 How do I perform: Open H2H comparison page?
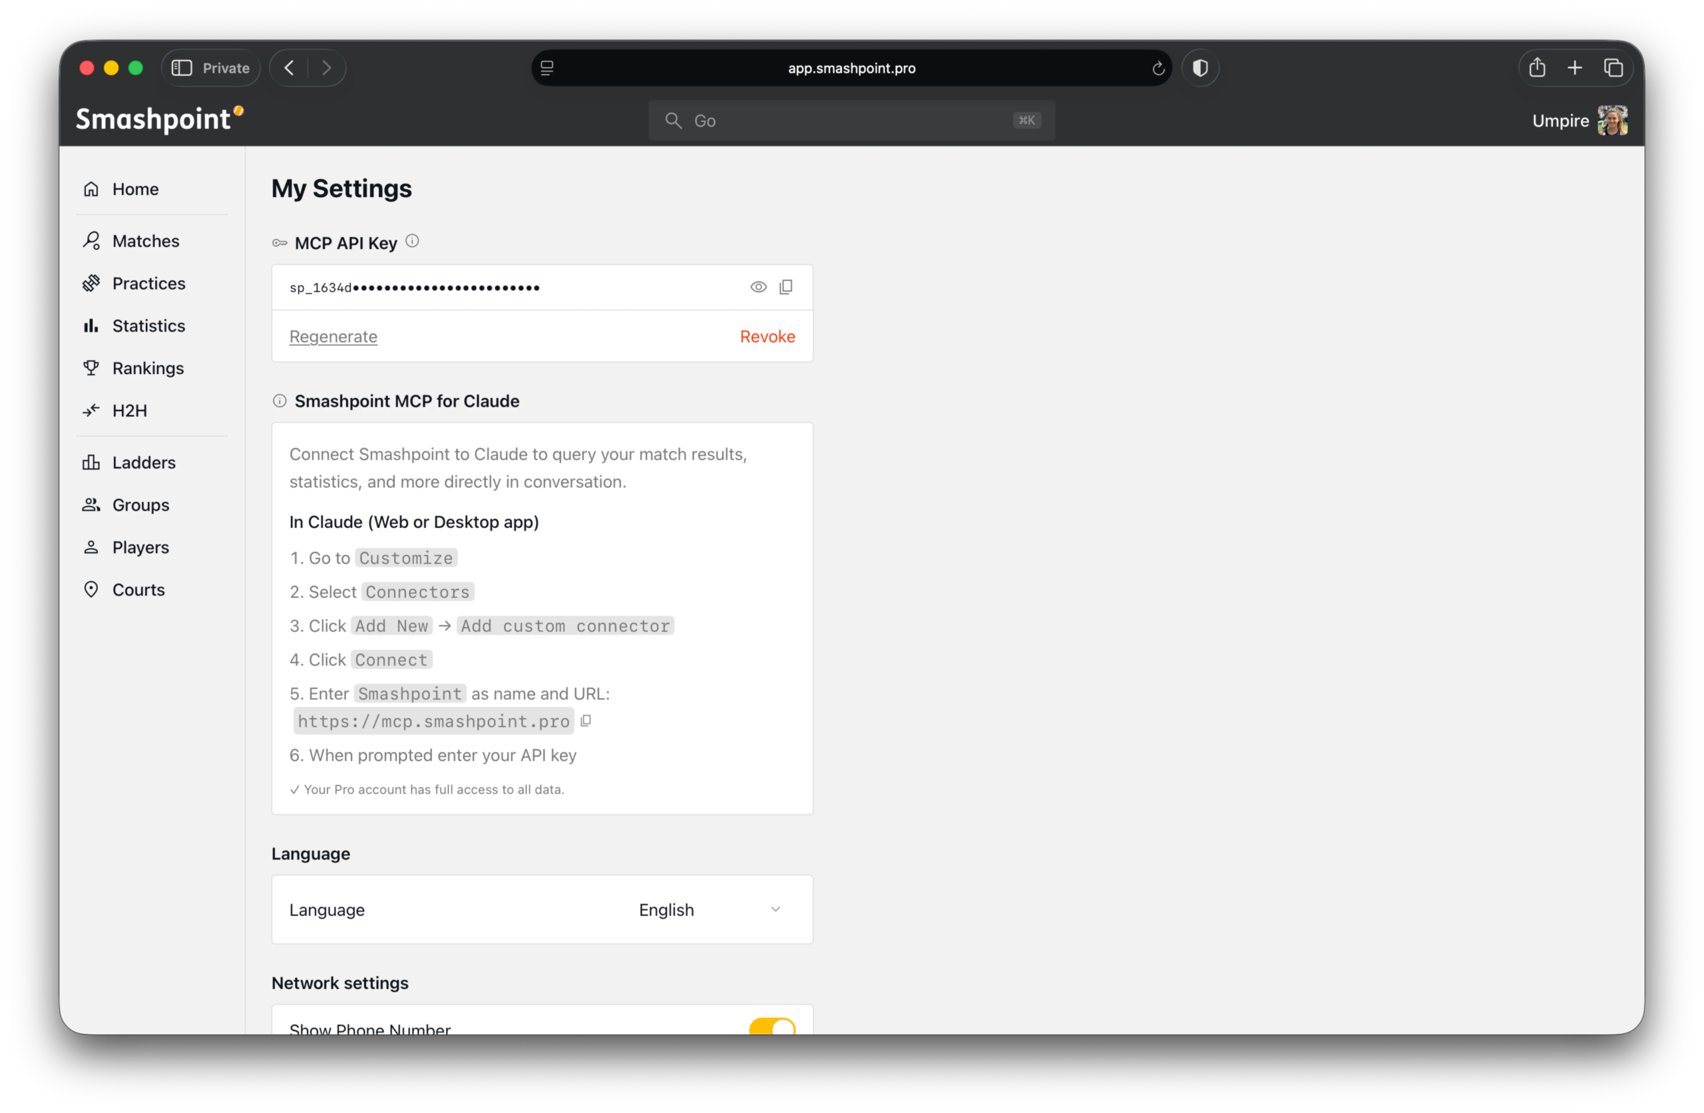(116, 411)
